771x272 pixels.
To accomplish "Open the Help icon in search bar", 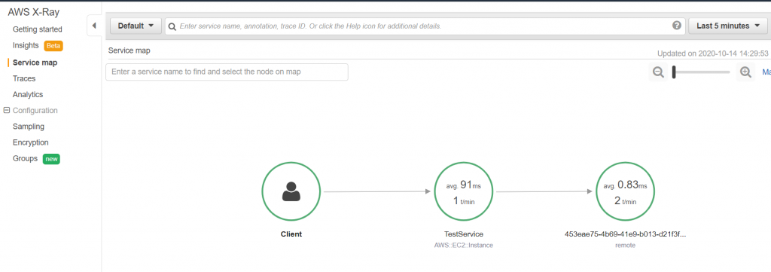I will (677, 26).
